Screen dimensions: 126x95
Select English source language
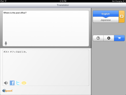tap(106, 14)
